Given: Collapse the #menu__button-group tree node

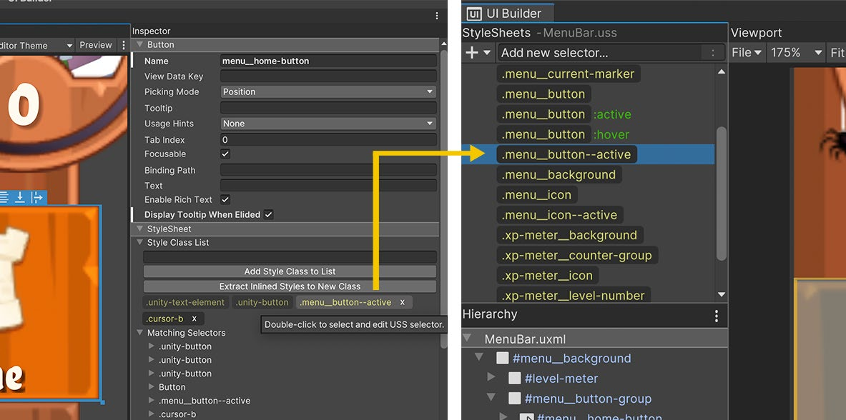Looking at the screenshot, I should click(x=491, y=398).
